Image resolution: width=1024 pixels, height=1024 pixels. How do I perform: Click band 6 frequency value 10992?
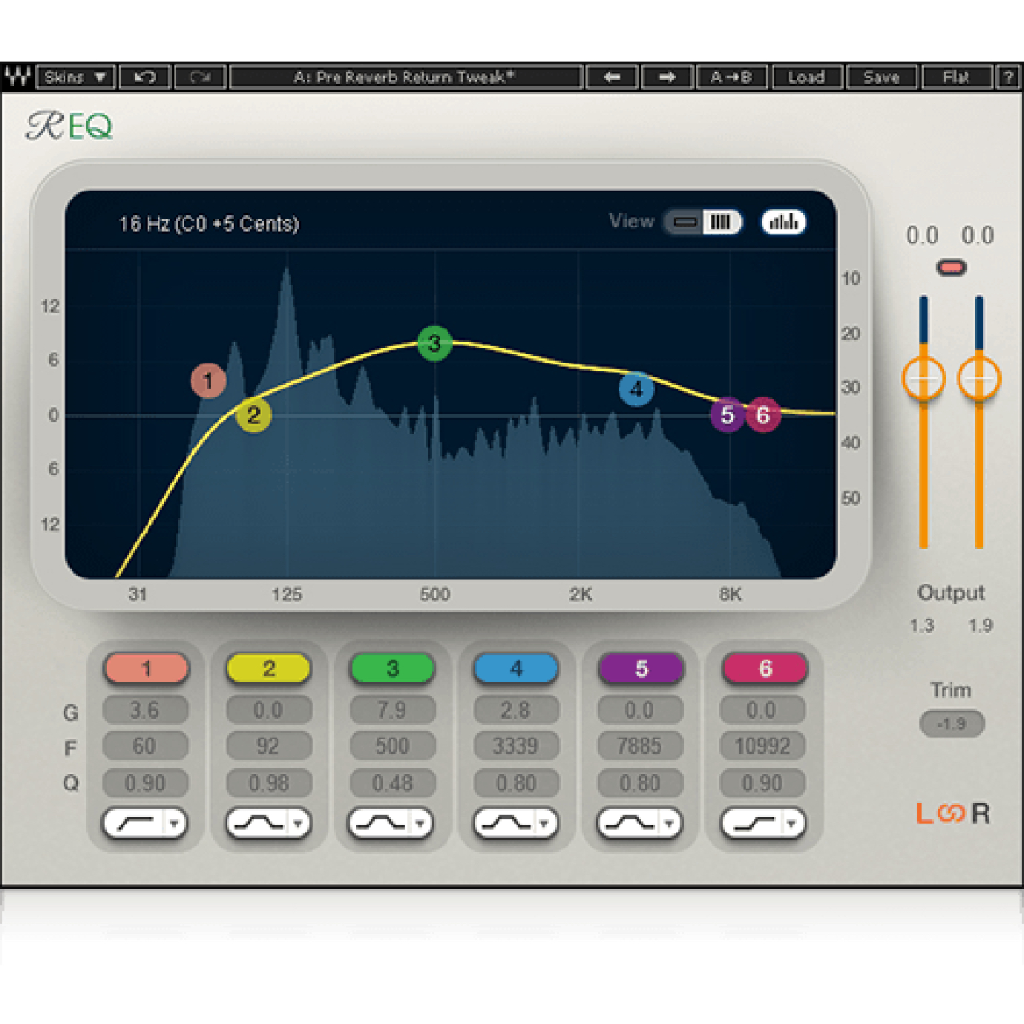click(x=762, y=746)
